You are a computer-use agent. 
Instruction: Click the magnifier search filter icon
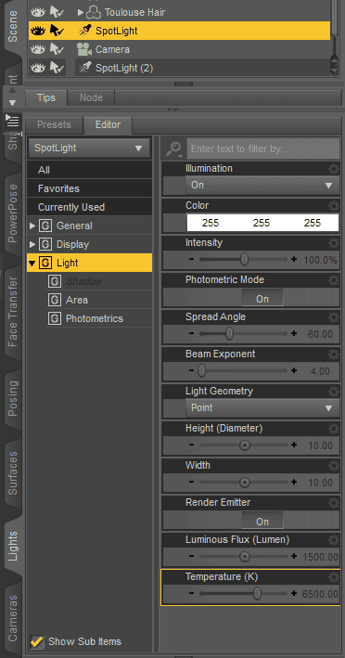pos(173,148)
